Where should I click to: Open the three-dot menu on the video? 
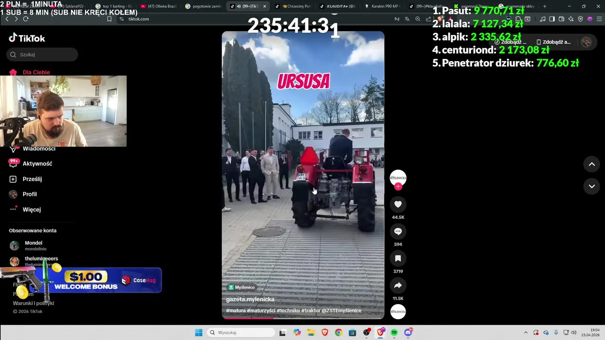click(373, 42)
